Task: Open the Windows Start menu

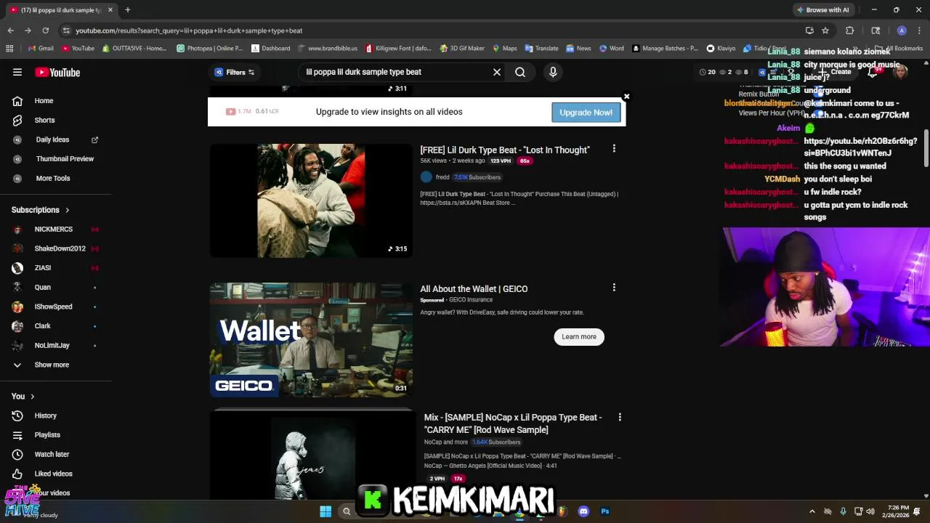Action: click(325, 511)
